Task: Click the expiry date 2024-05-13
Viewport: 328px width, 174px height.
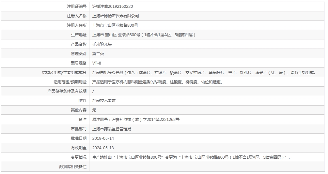Action: click(103, 148)
